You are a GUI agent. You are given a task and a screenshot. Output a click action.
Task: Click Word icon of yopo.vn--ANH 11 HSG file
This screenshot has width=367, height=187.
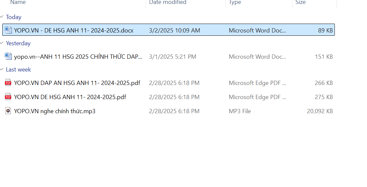click(x=8, y=56)
